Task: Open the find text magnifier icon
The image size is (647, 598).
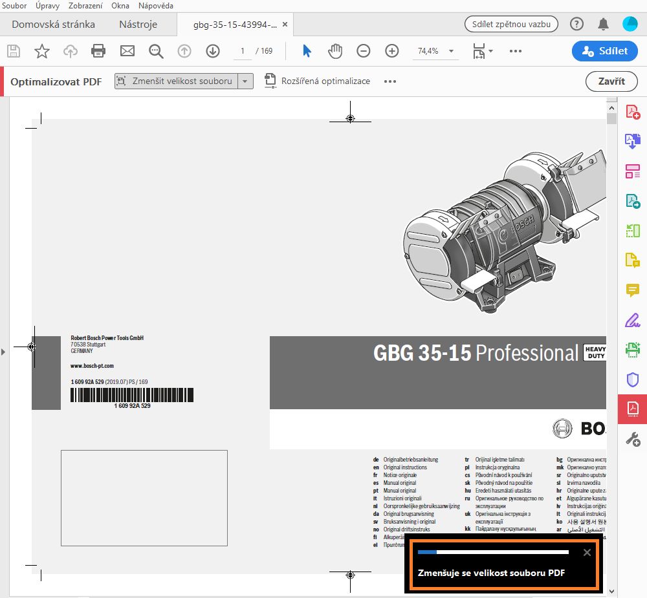Action: coord(156,51)
